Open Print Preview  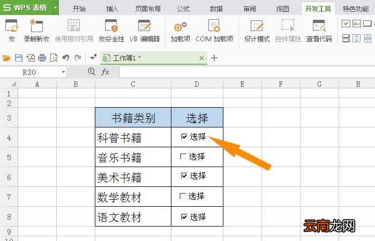point(54,58)
